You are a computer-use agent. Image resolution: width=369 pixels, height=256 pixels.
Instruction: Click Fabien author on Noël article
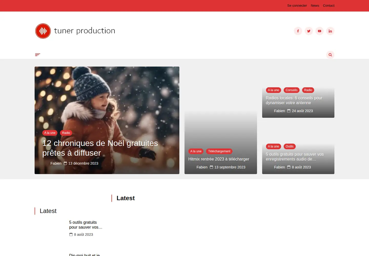click(56, 163)
